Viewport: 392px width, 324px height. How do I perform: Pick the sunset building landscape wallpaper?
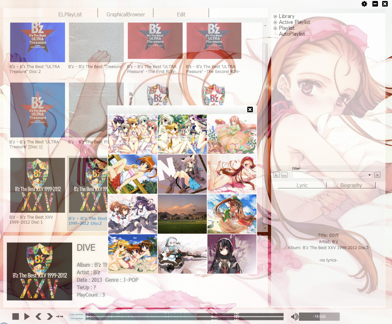click(x=182, y=214)
